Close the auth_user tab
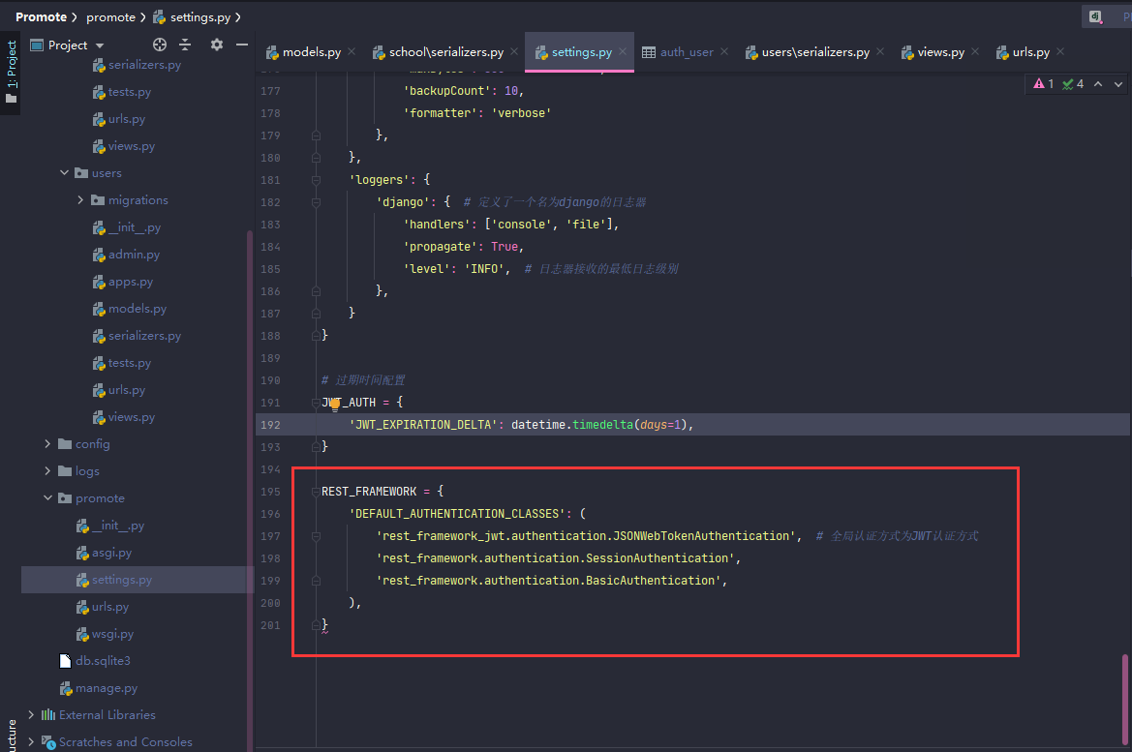This screenshot has width=1132, height=752. (724, 51)
